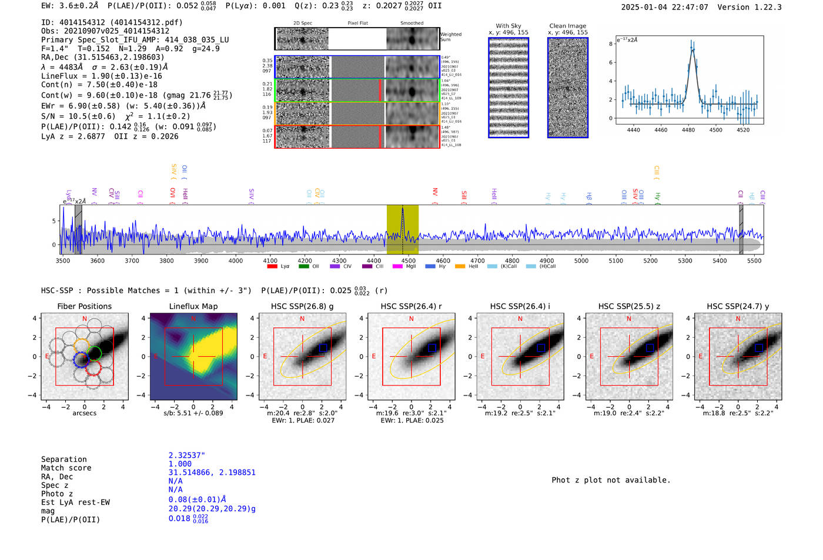823x560 pixels.
Task: Select the HSC SSP(24.7) y cutout
Action: [x=738, y=357]
